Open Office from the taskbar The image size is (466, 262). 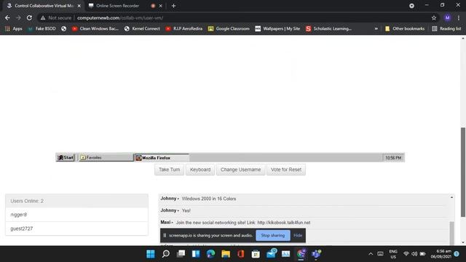(241, 254)
